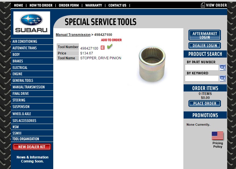Click the Aftermarket Login button

point(205,35)
